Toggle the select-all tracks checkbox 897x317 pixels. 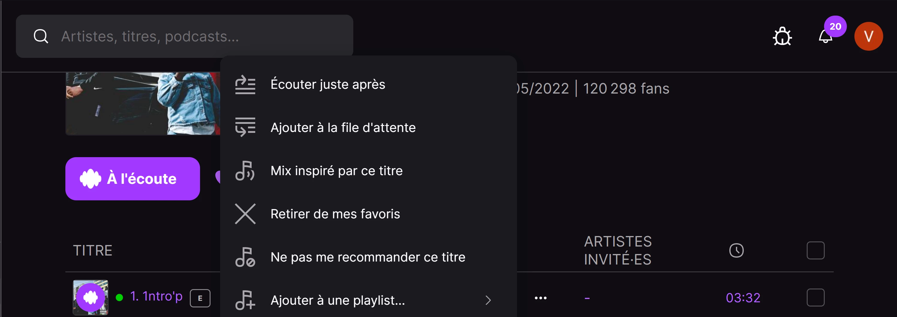(x=815, y=250)
